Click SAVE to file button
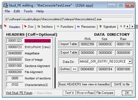The width and height of the screenshot is (138, 100). click(122, 84)
